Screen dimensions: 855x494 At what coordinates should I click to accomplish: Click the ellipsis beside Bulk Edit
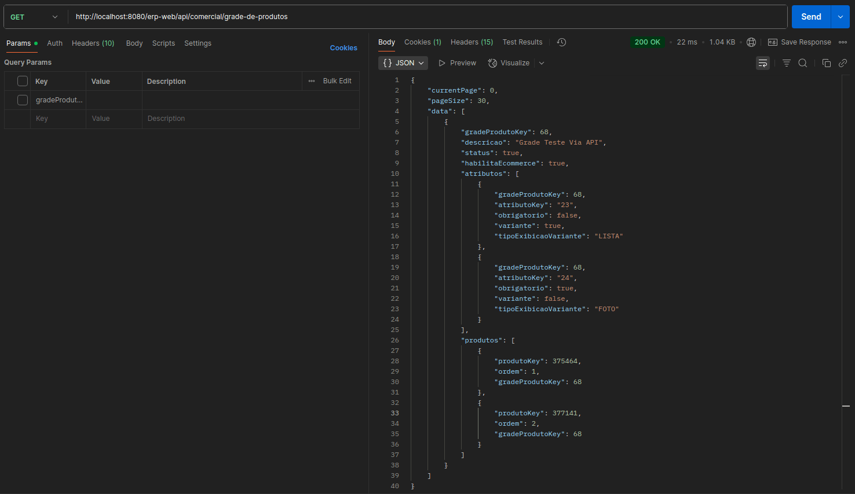pos(312,81)
